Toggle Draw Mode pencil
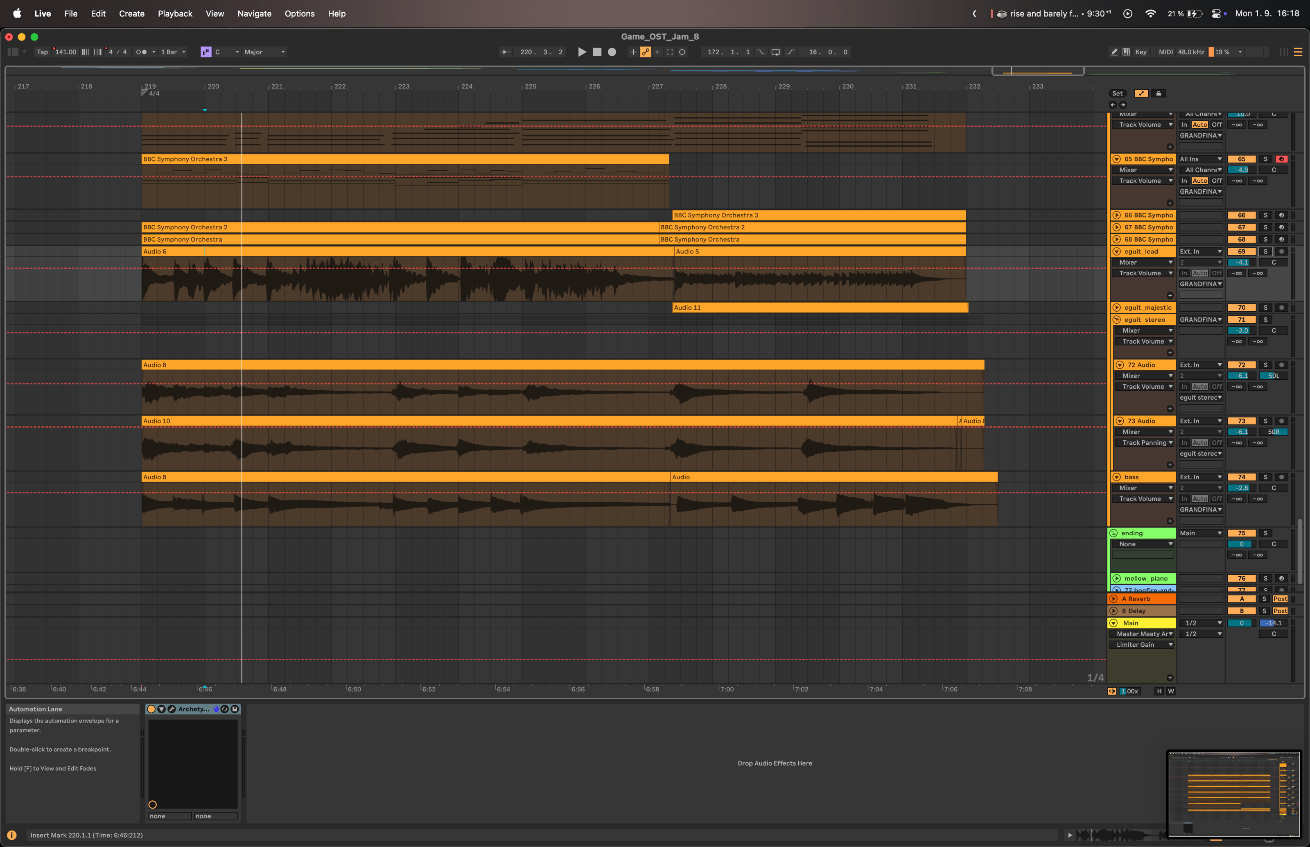 (x=1114, y=52)
